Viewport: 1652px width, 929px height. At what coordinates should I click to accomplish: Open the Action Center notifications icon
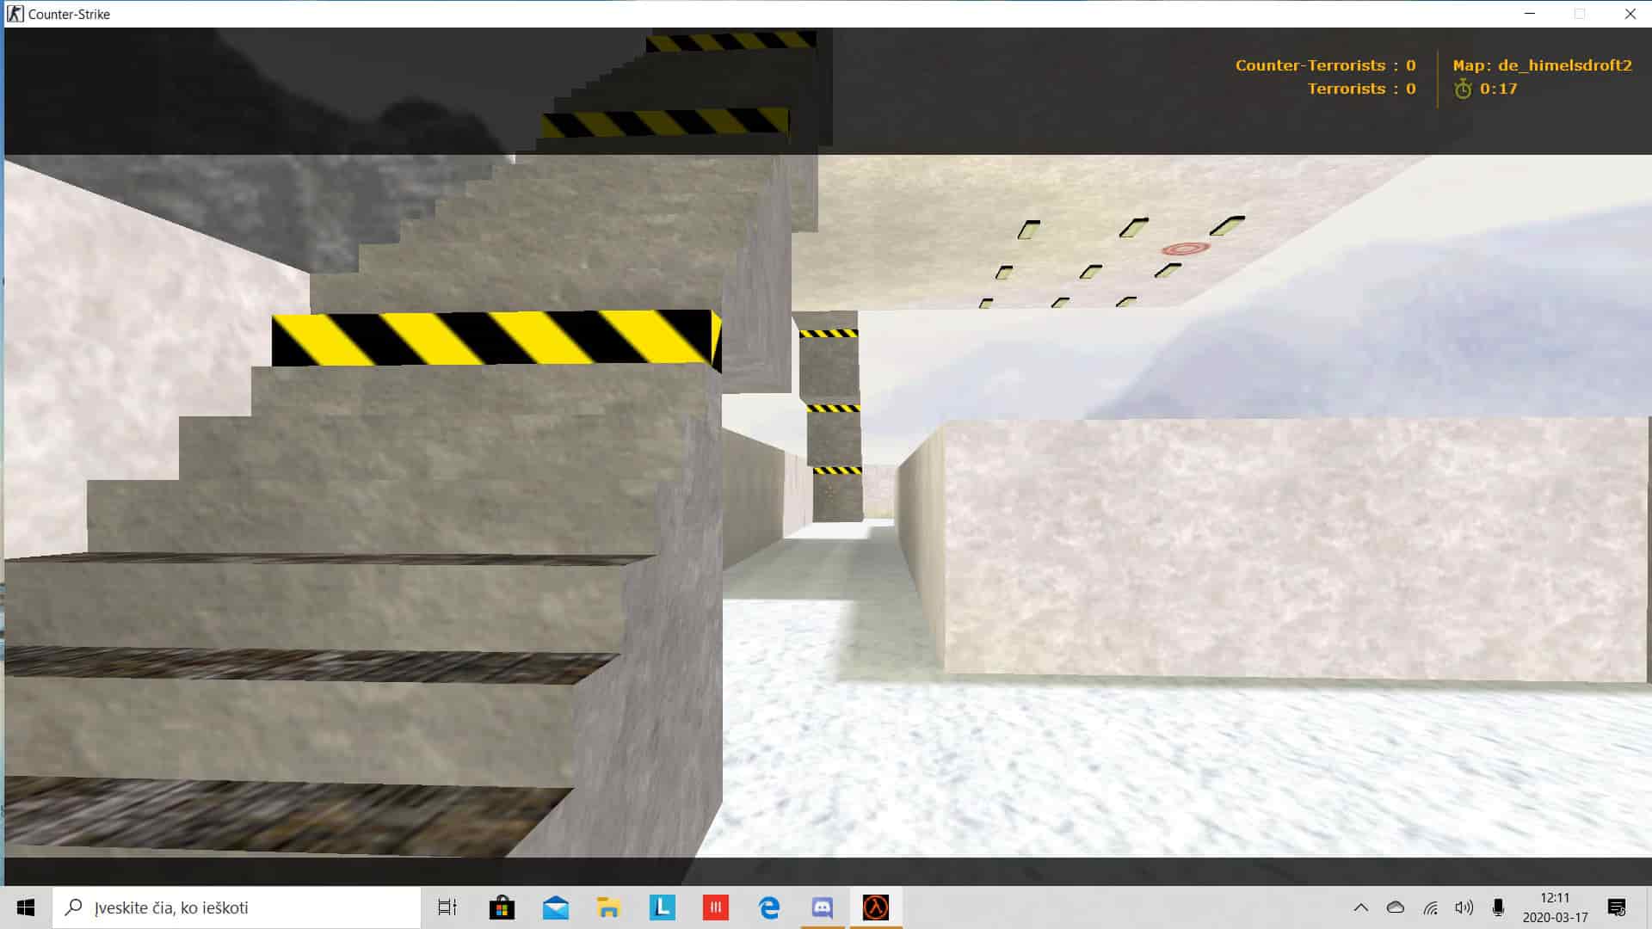[1617, 907]
